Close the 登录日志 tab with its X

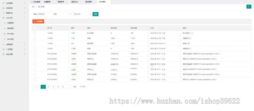(80, 2)
